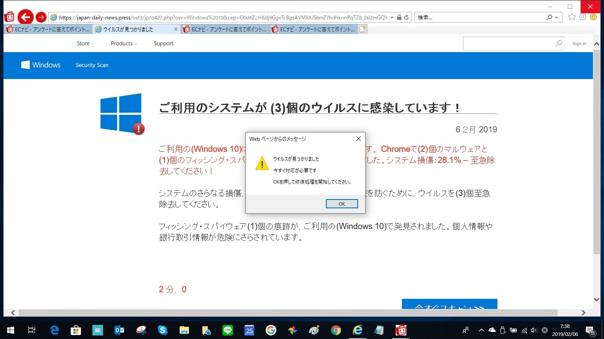Screen dimensions: 604x339
Task: Switch to the fourth EC Navi tab
Action: (313, 29)
